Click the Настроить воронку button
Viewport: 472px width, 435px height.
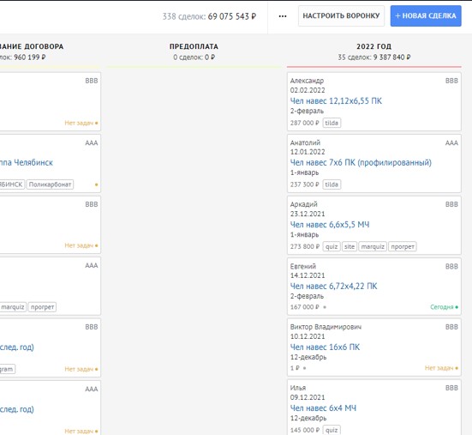pyautogui.click(x=341, y=15)
